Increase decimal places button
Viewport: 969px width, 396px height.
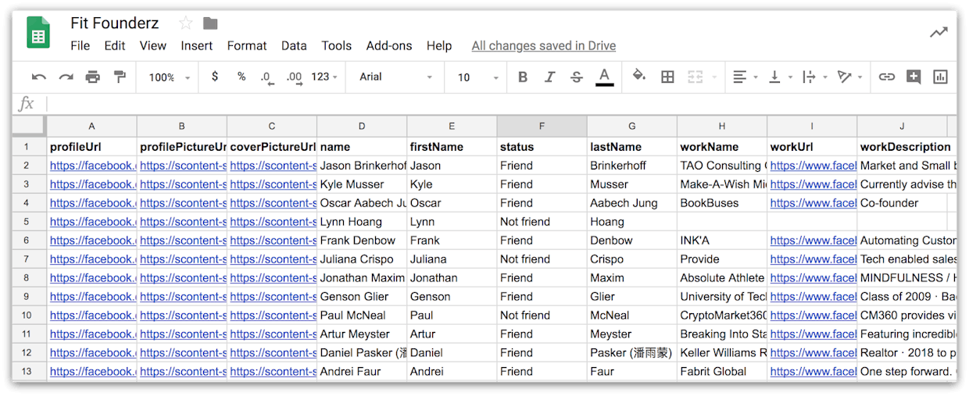point(294,77)
